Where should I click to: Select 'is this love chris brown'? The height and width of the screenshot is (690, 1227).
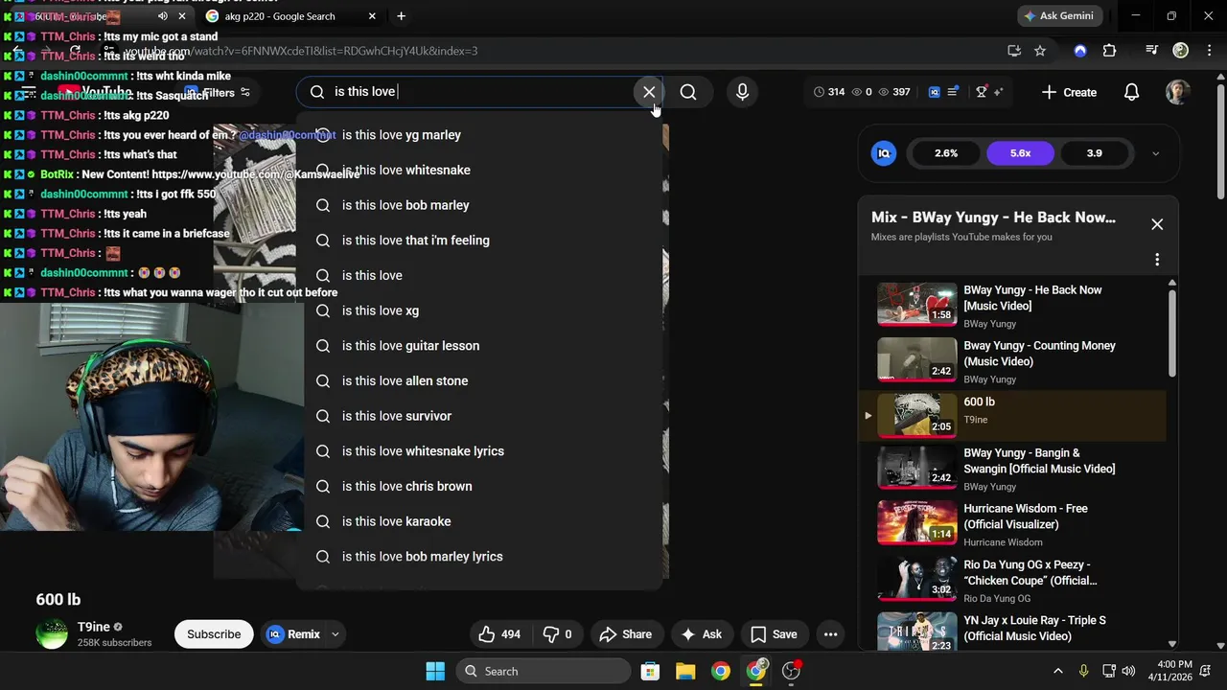pyautogui.click(x=479, y=486)
